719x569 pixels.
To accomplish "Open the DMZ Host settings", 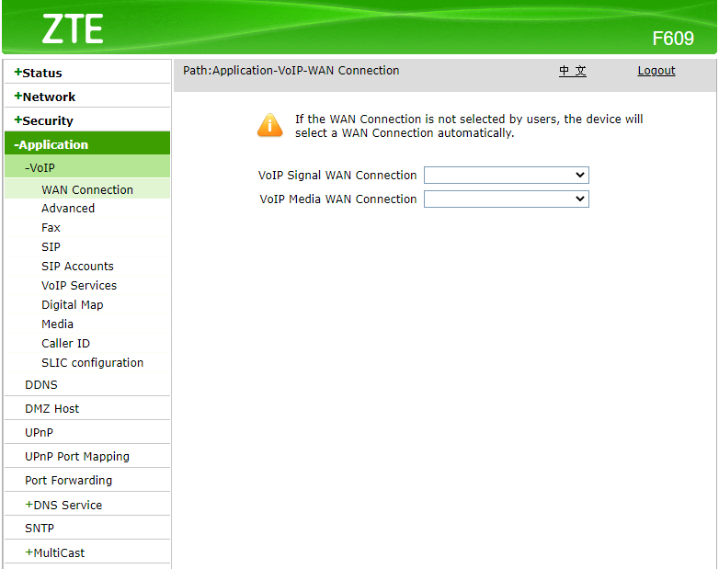I will tap(51, 408).
